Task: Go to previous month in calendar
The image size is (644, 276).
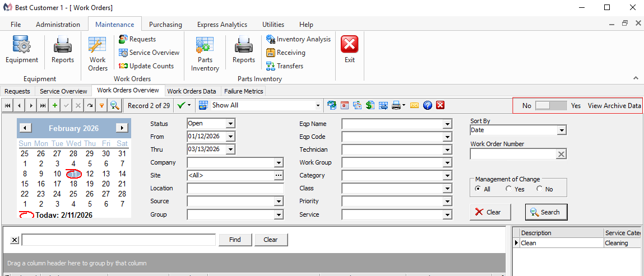Action: (x=25, y=128)
